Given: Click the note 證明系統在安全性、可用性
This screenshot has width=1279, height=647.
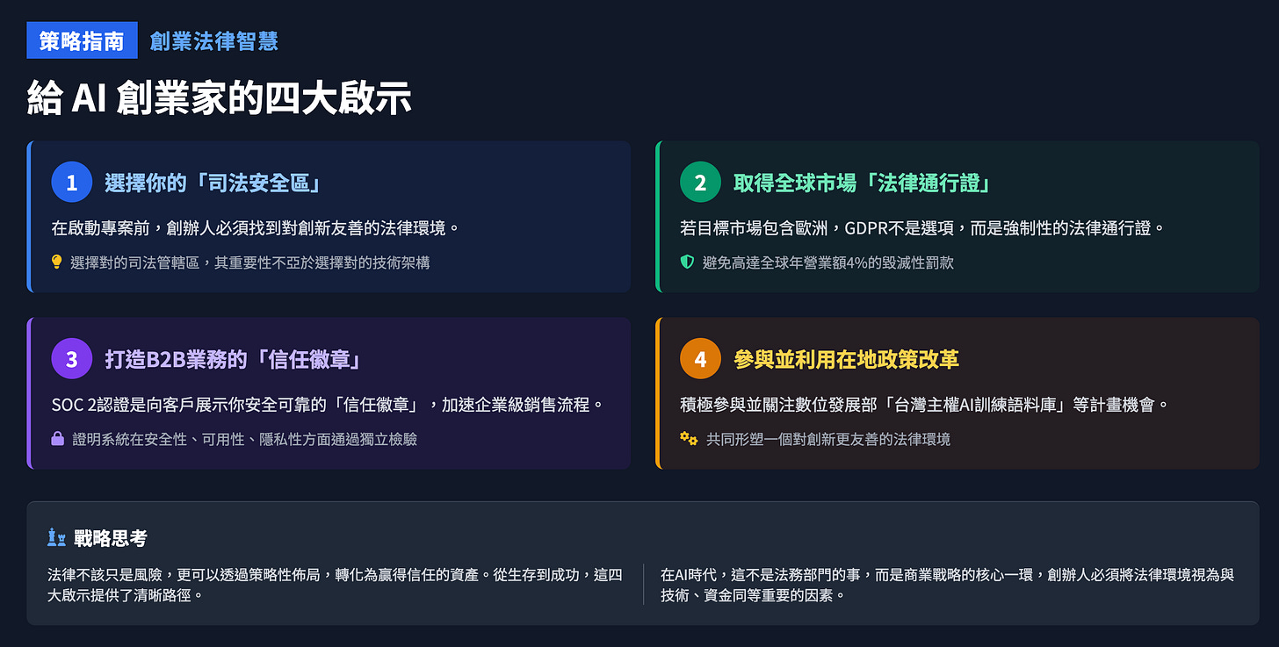Looking at the screenshot, I should (245, 439).
